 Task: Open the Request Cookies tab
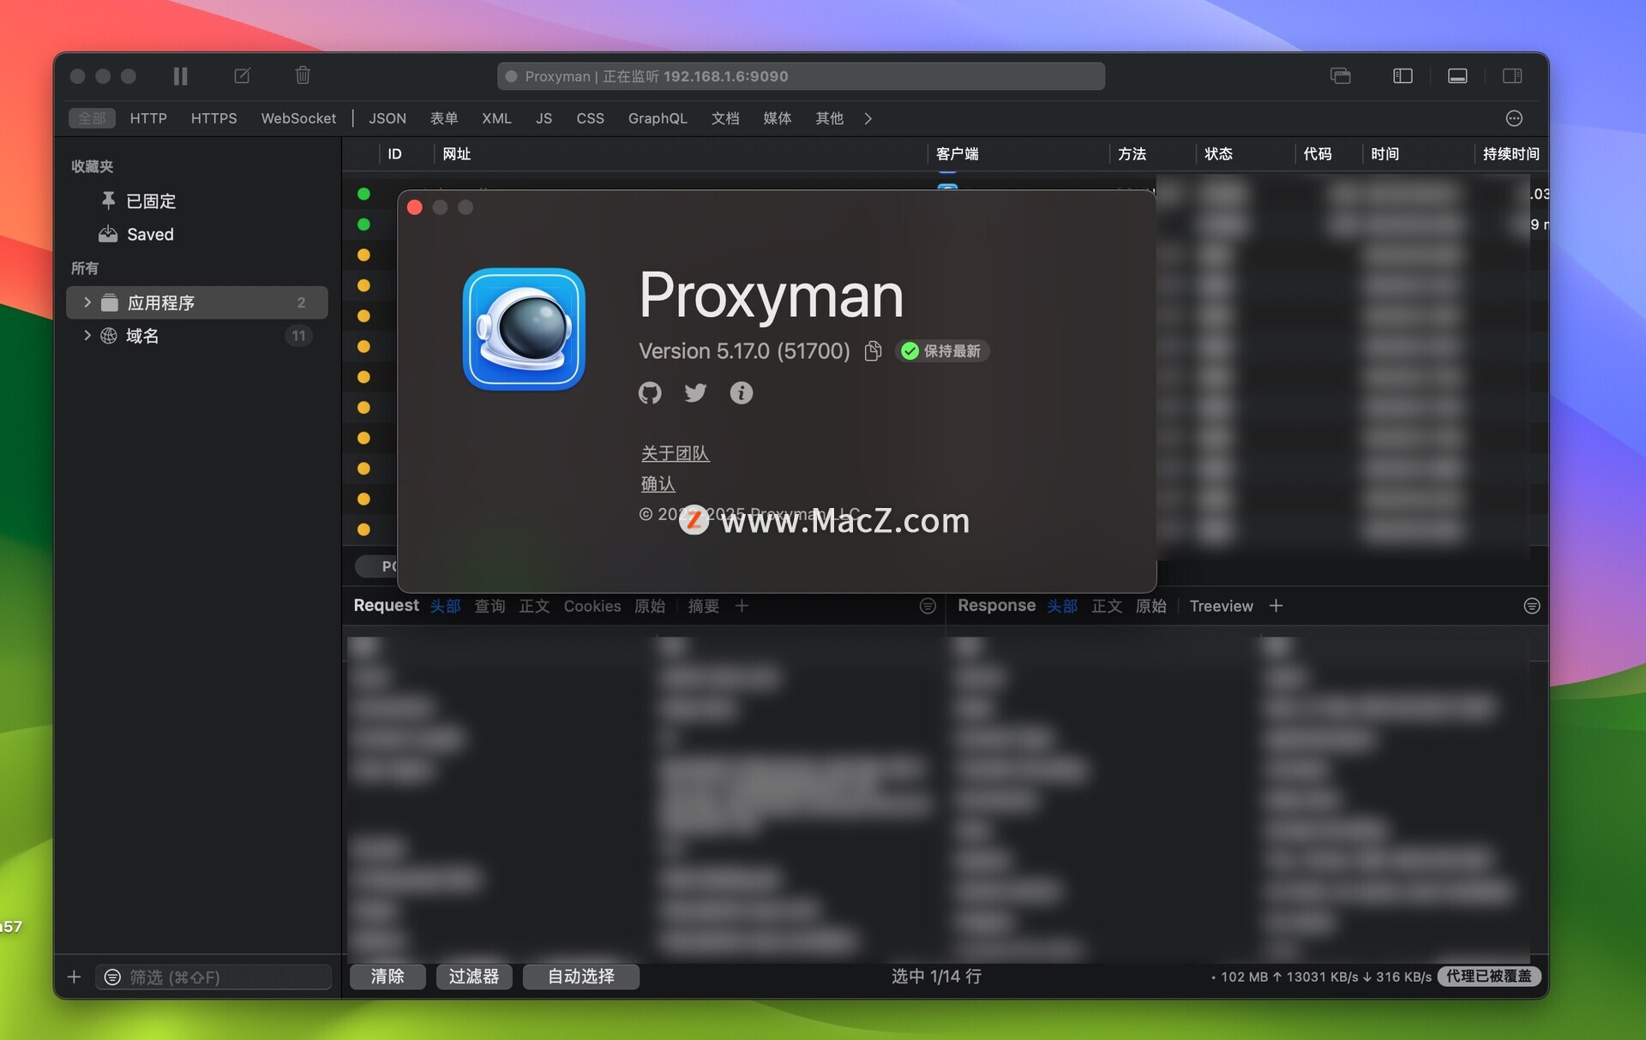coord(592,607)
